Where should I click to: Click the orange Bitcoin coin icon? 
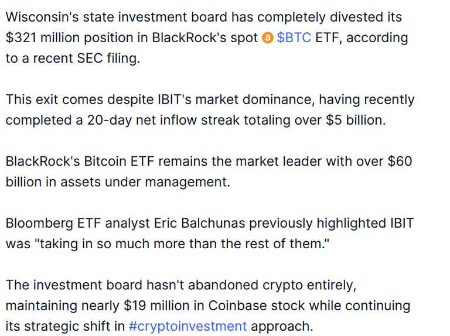(267, 38)
